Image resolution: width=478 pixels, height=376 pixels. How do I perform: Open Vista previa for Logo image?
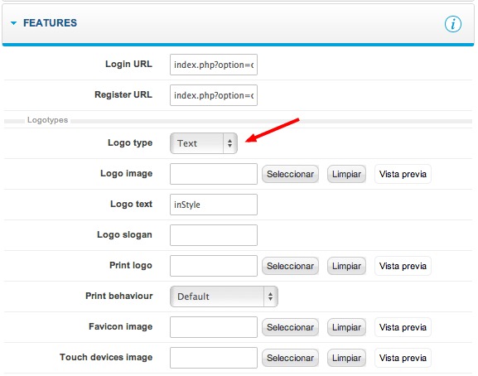tap(403, 174)
